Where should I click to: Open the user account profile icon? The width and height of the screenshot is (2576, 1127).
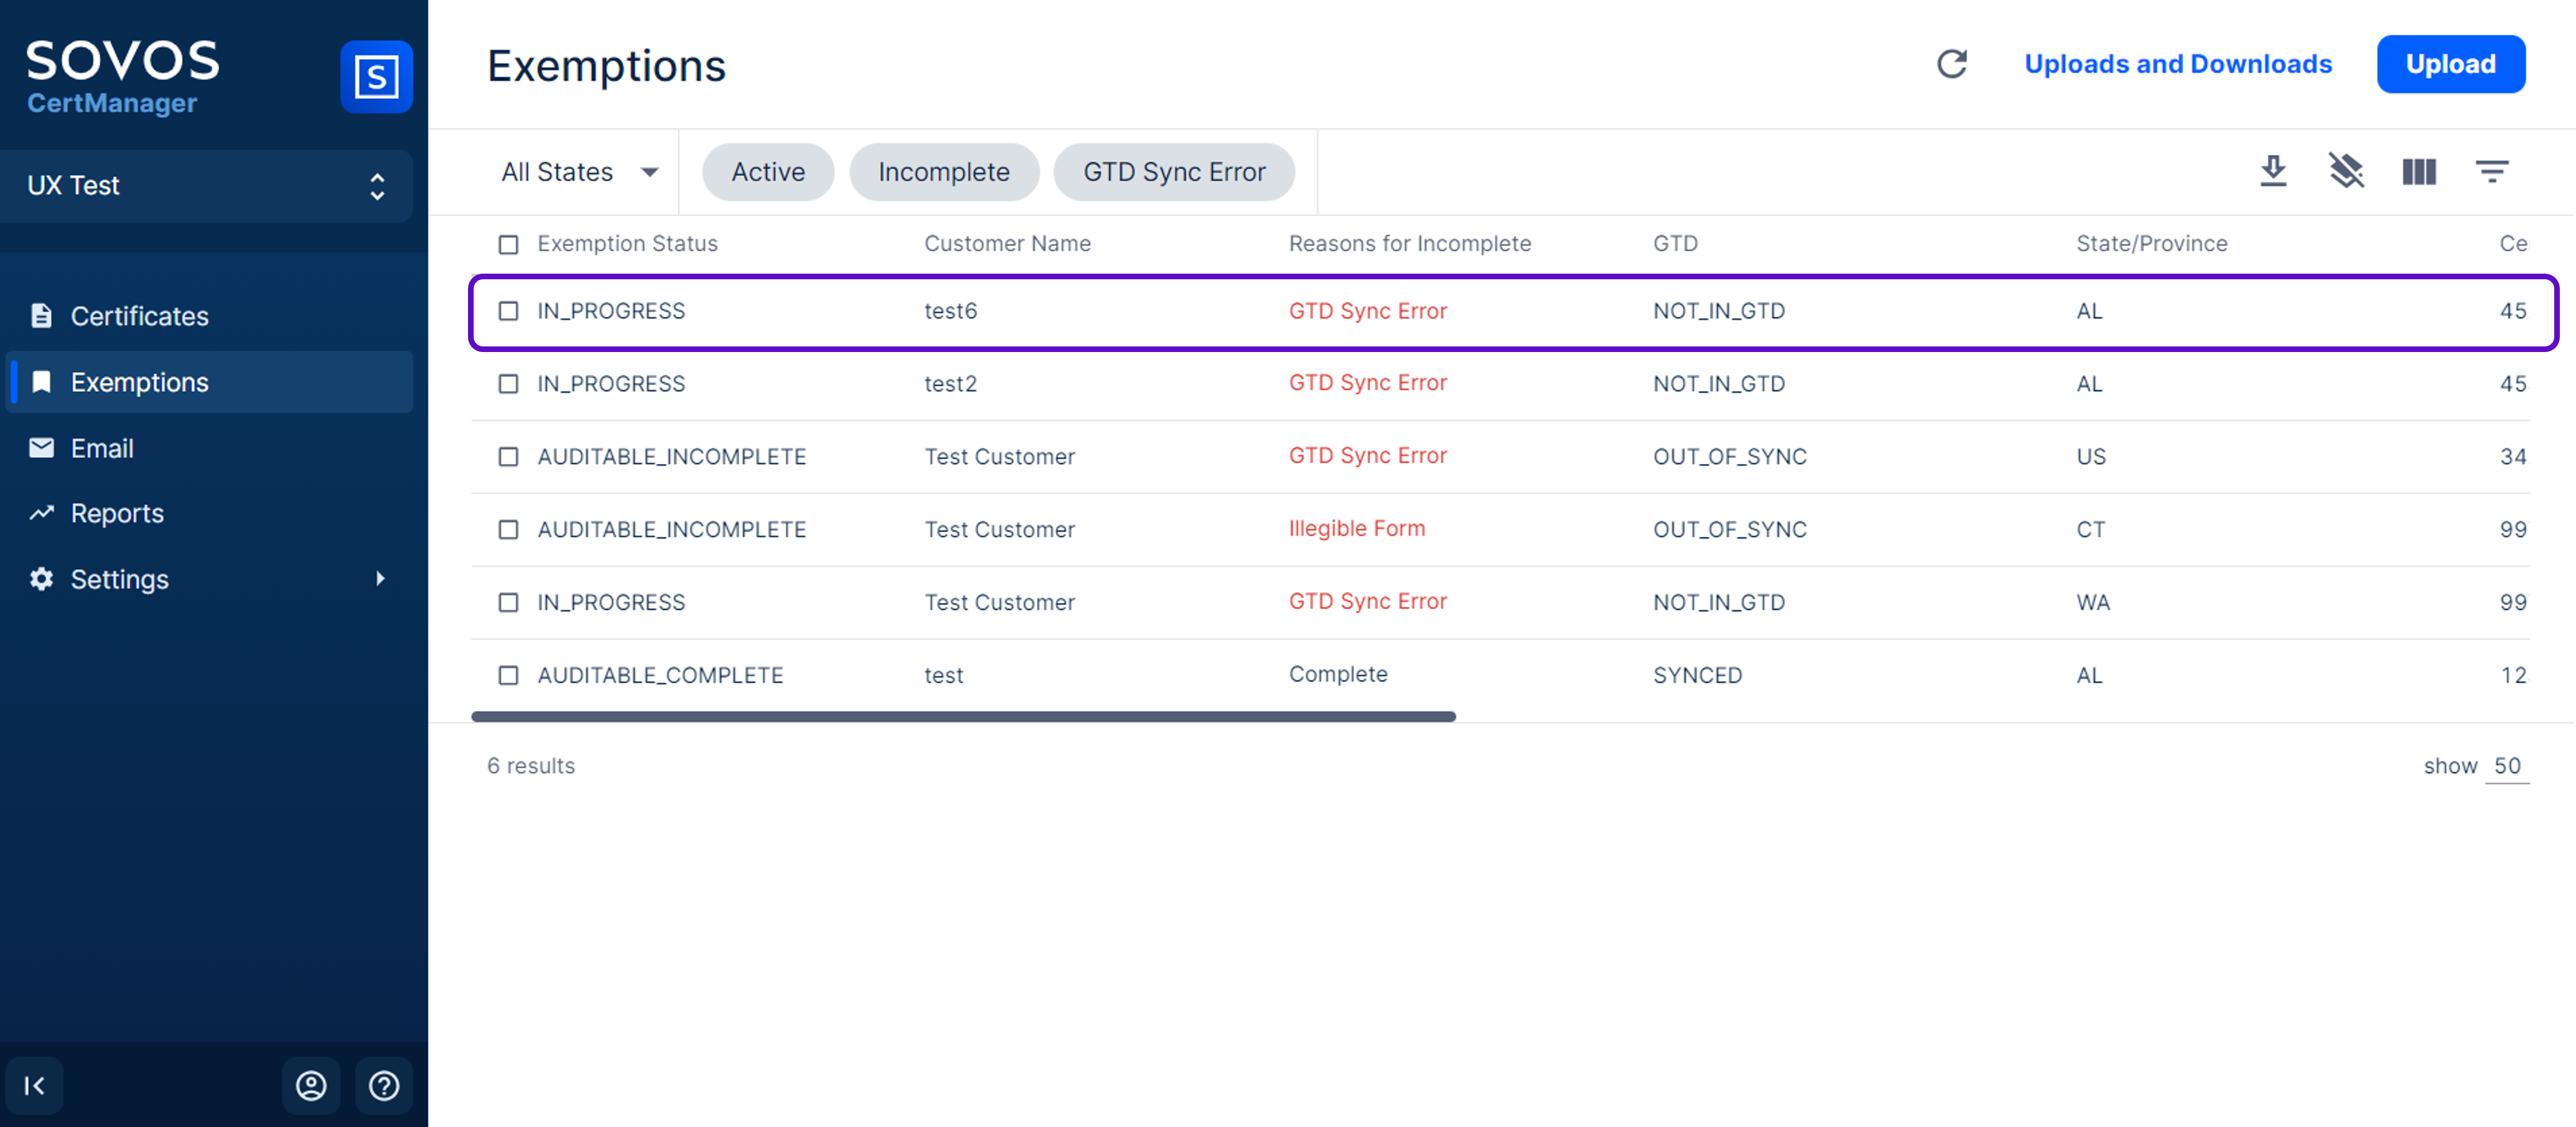[311, 1085]
